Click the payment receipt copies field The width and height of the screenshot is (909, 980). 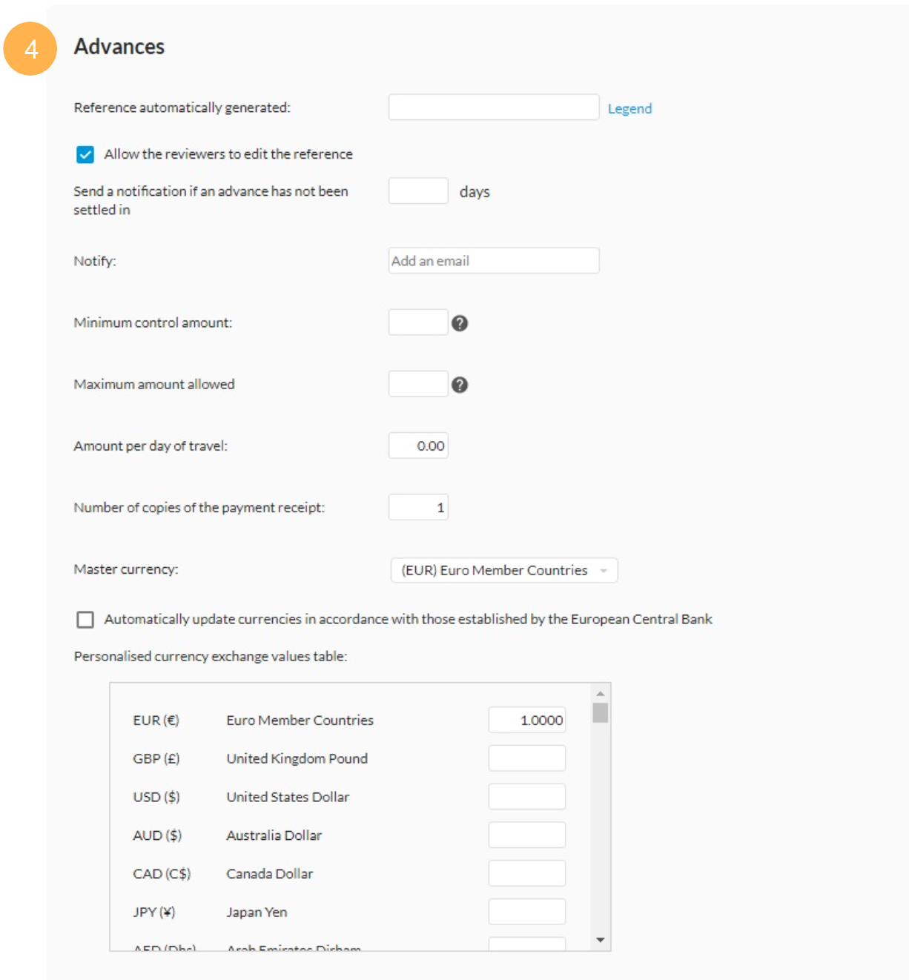[418, 507]
